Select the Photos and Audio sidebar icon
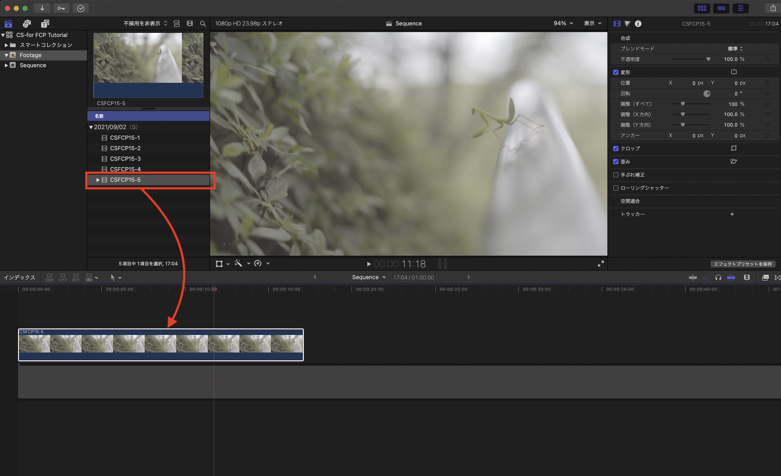The image size is (781, 476). [27, 23]
